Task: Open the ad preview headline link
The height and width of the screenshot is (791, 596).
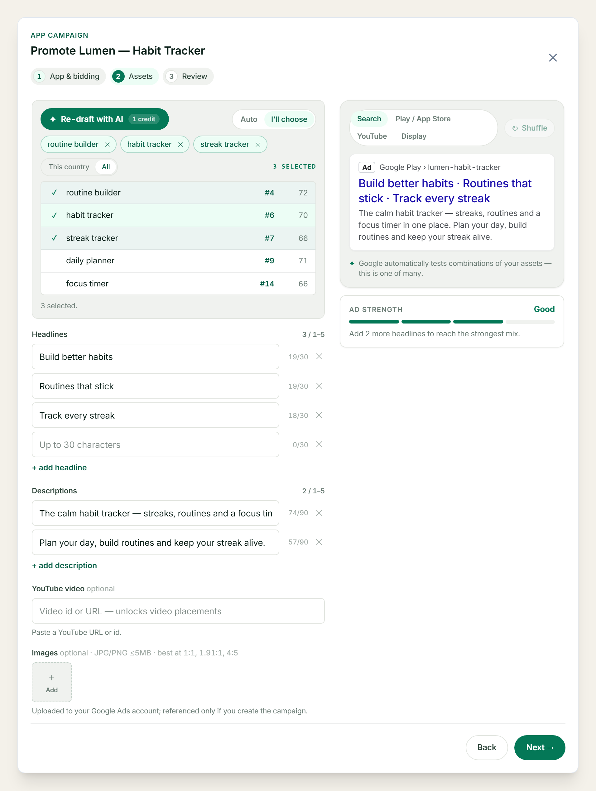Action: (445, 191)
